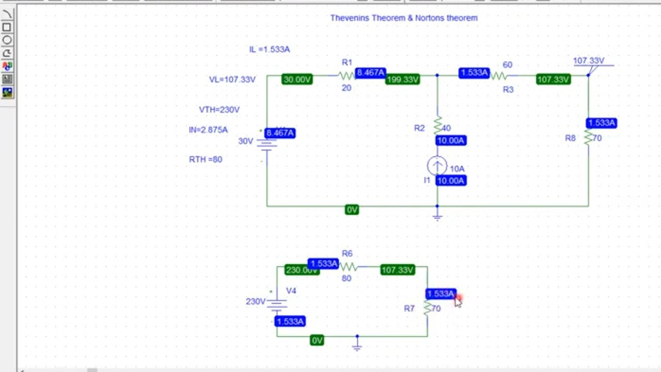Select the Place Picture tool
Viewport: 661px width, 372px height.
(7, 92)
